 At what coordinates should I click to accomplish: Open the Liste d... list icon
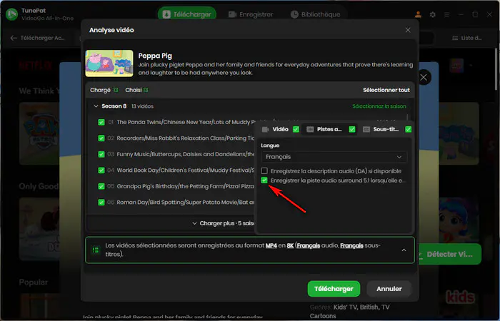[455, 38]
